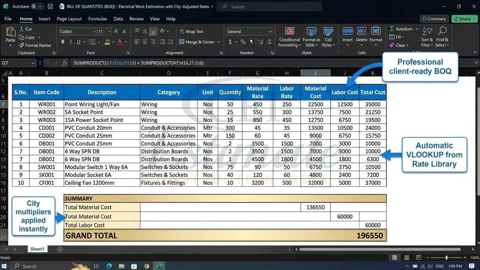The image size is (480, 270).
Task: Open Find & Select menu
Action: point(442,37)
